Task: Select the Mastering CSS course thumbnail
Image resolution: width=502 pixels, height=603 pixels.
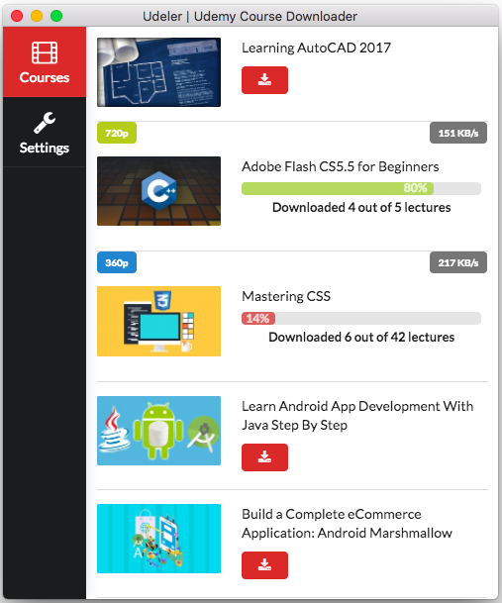Action: point(158,321)
